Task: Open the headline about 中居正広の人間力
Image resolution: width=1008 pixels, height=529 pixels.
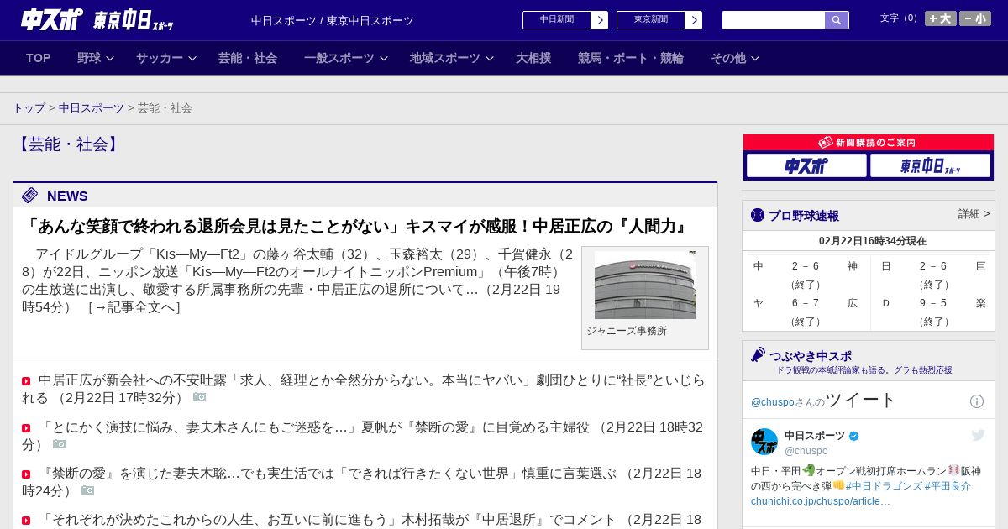Action: coord(357,227)
